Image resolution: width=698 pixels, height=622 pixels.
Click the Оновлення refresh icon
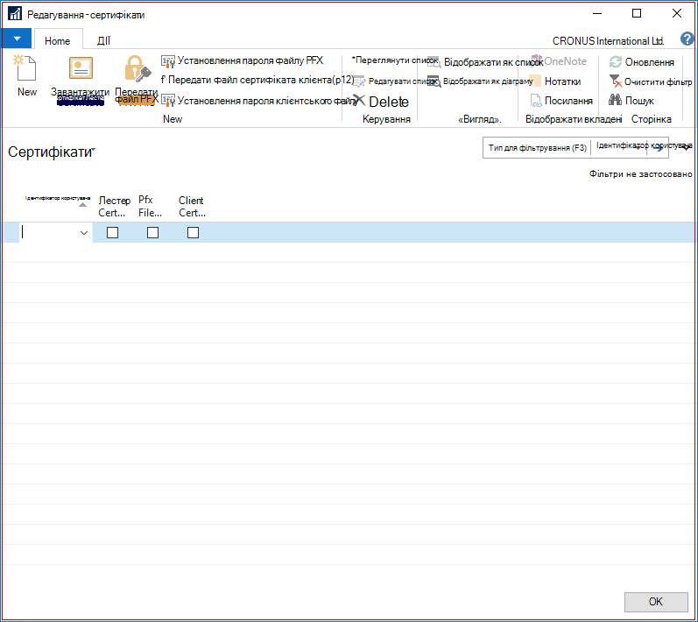click(616, 62)
